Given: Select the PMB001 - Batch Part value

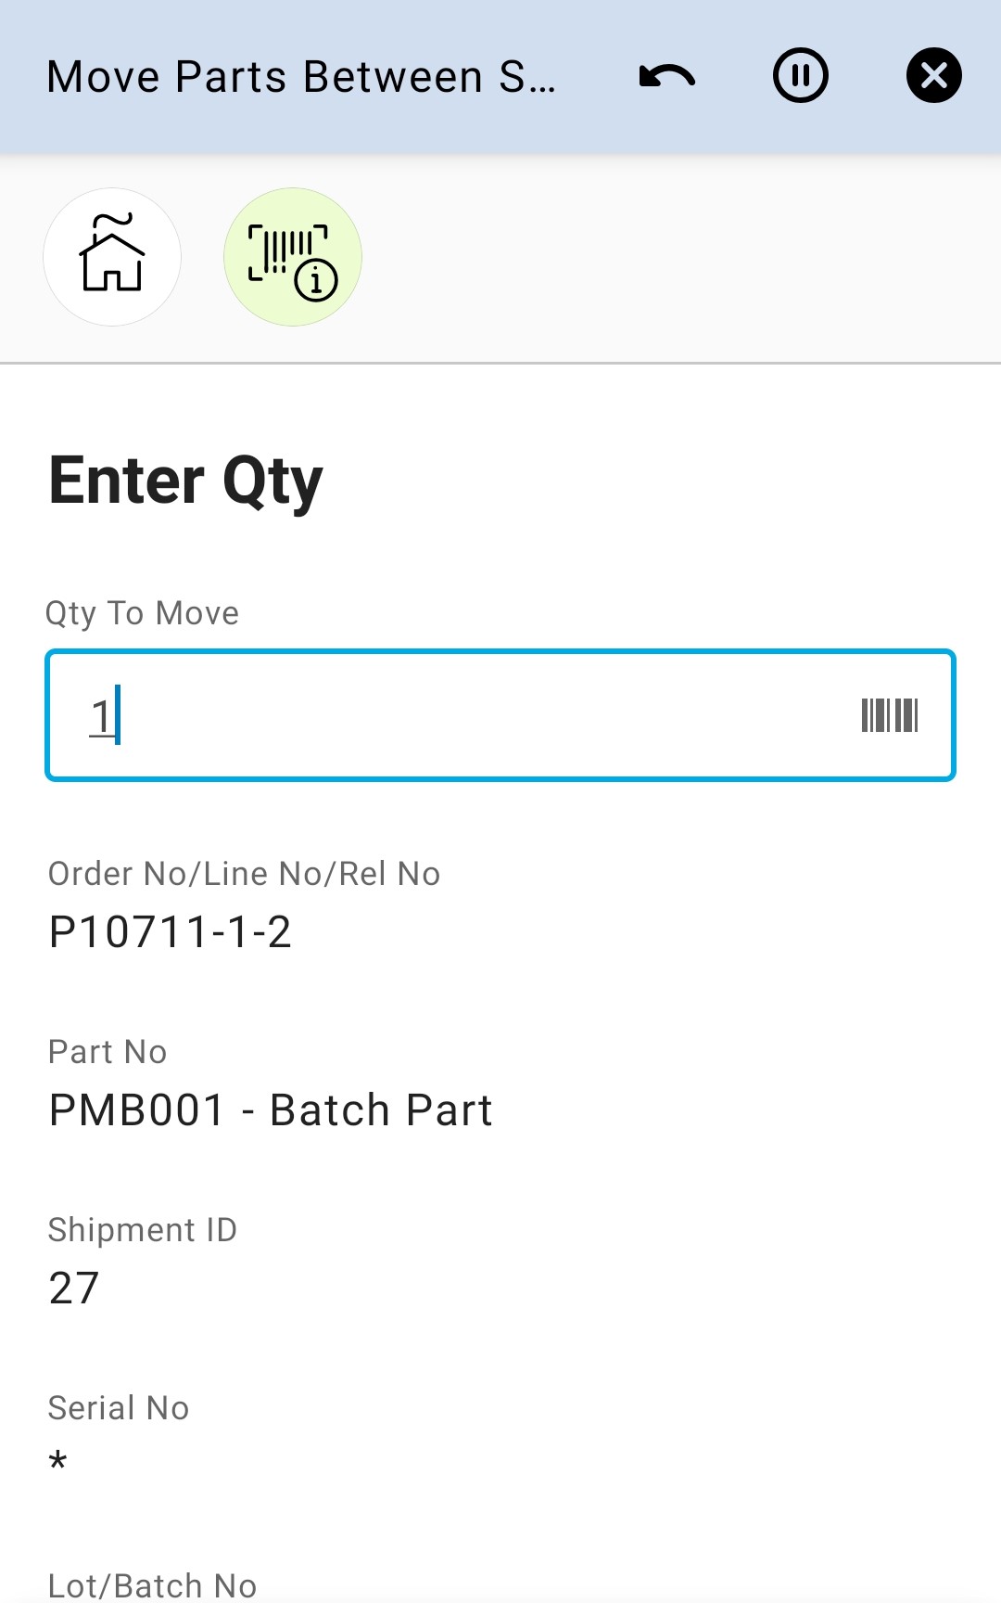Looking at the screenshot, I should (271, 1110).
